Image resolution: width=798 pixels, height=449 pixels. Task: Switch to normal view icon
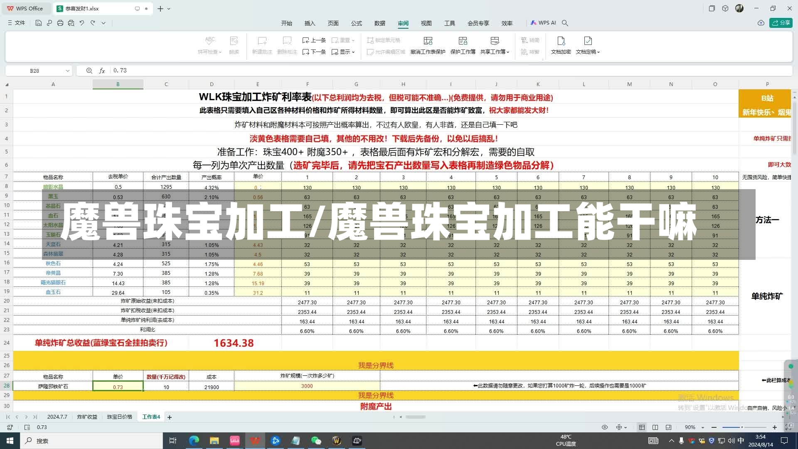coord(642,427)
